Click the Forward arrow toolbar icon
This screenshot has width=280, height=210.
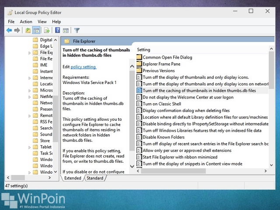[17, 30]
